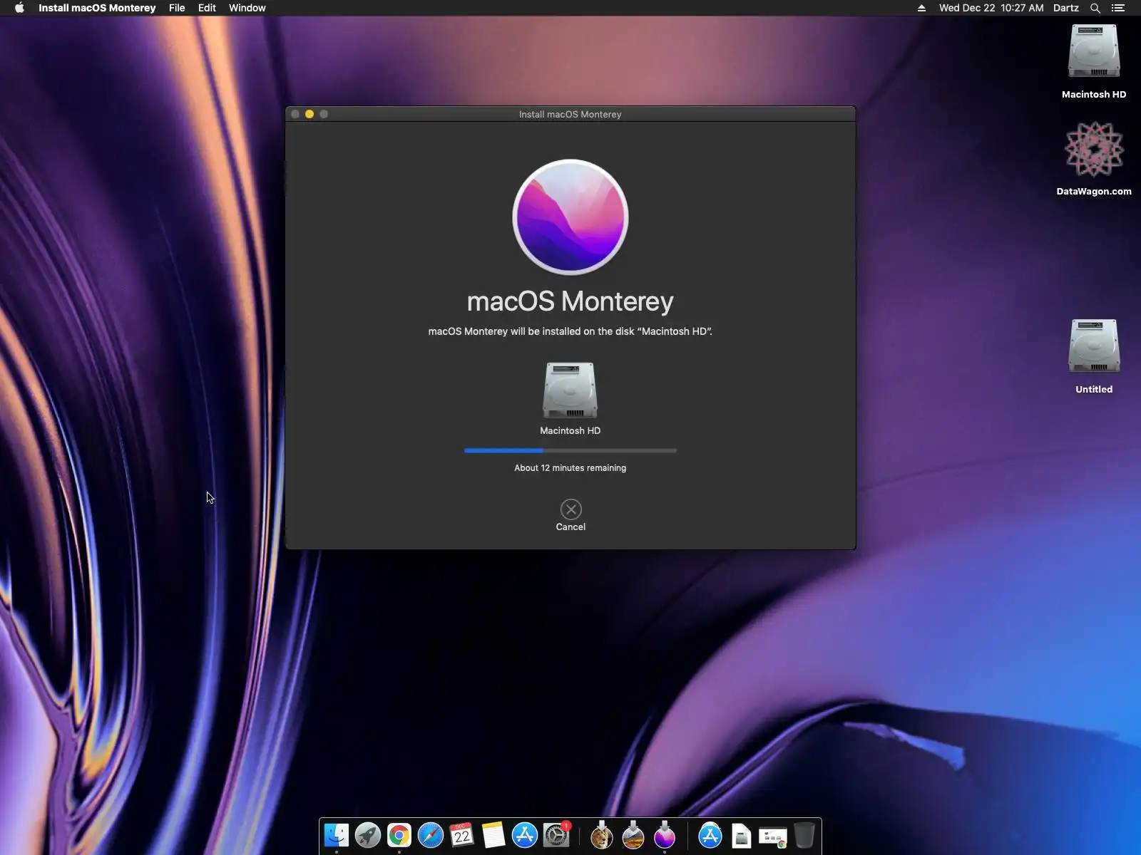This screenshot has width=1141, height=855.
Task: Open Notes from the Dock
Action: tap(493, 835)
